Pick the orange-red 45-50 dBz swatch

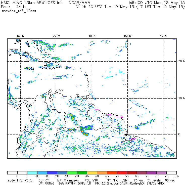tap(112, 173)
